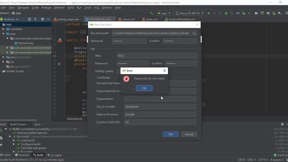Open the Terminal tool window

pyautogui.click(x=22, y=155)
